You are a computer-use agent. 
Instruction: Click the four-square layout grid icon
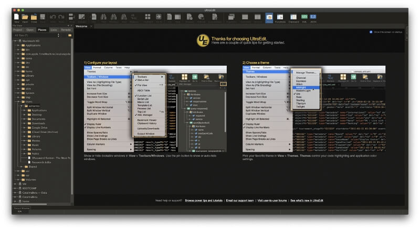(148, 17)
